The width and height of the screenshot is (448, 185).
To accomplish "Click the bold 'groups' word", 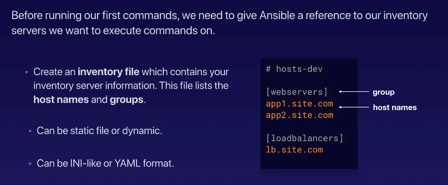I will pyautogui.click(x=126, y=100).
